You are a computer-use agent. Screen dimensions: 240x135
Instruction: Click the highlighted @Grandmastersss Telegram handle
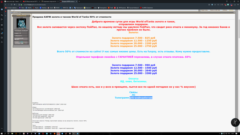tap(141, 97)
